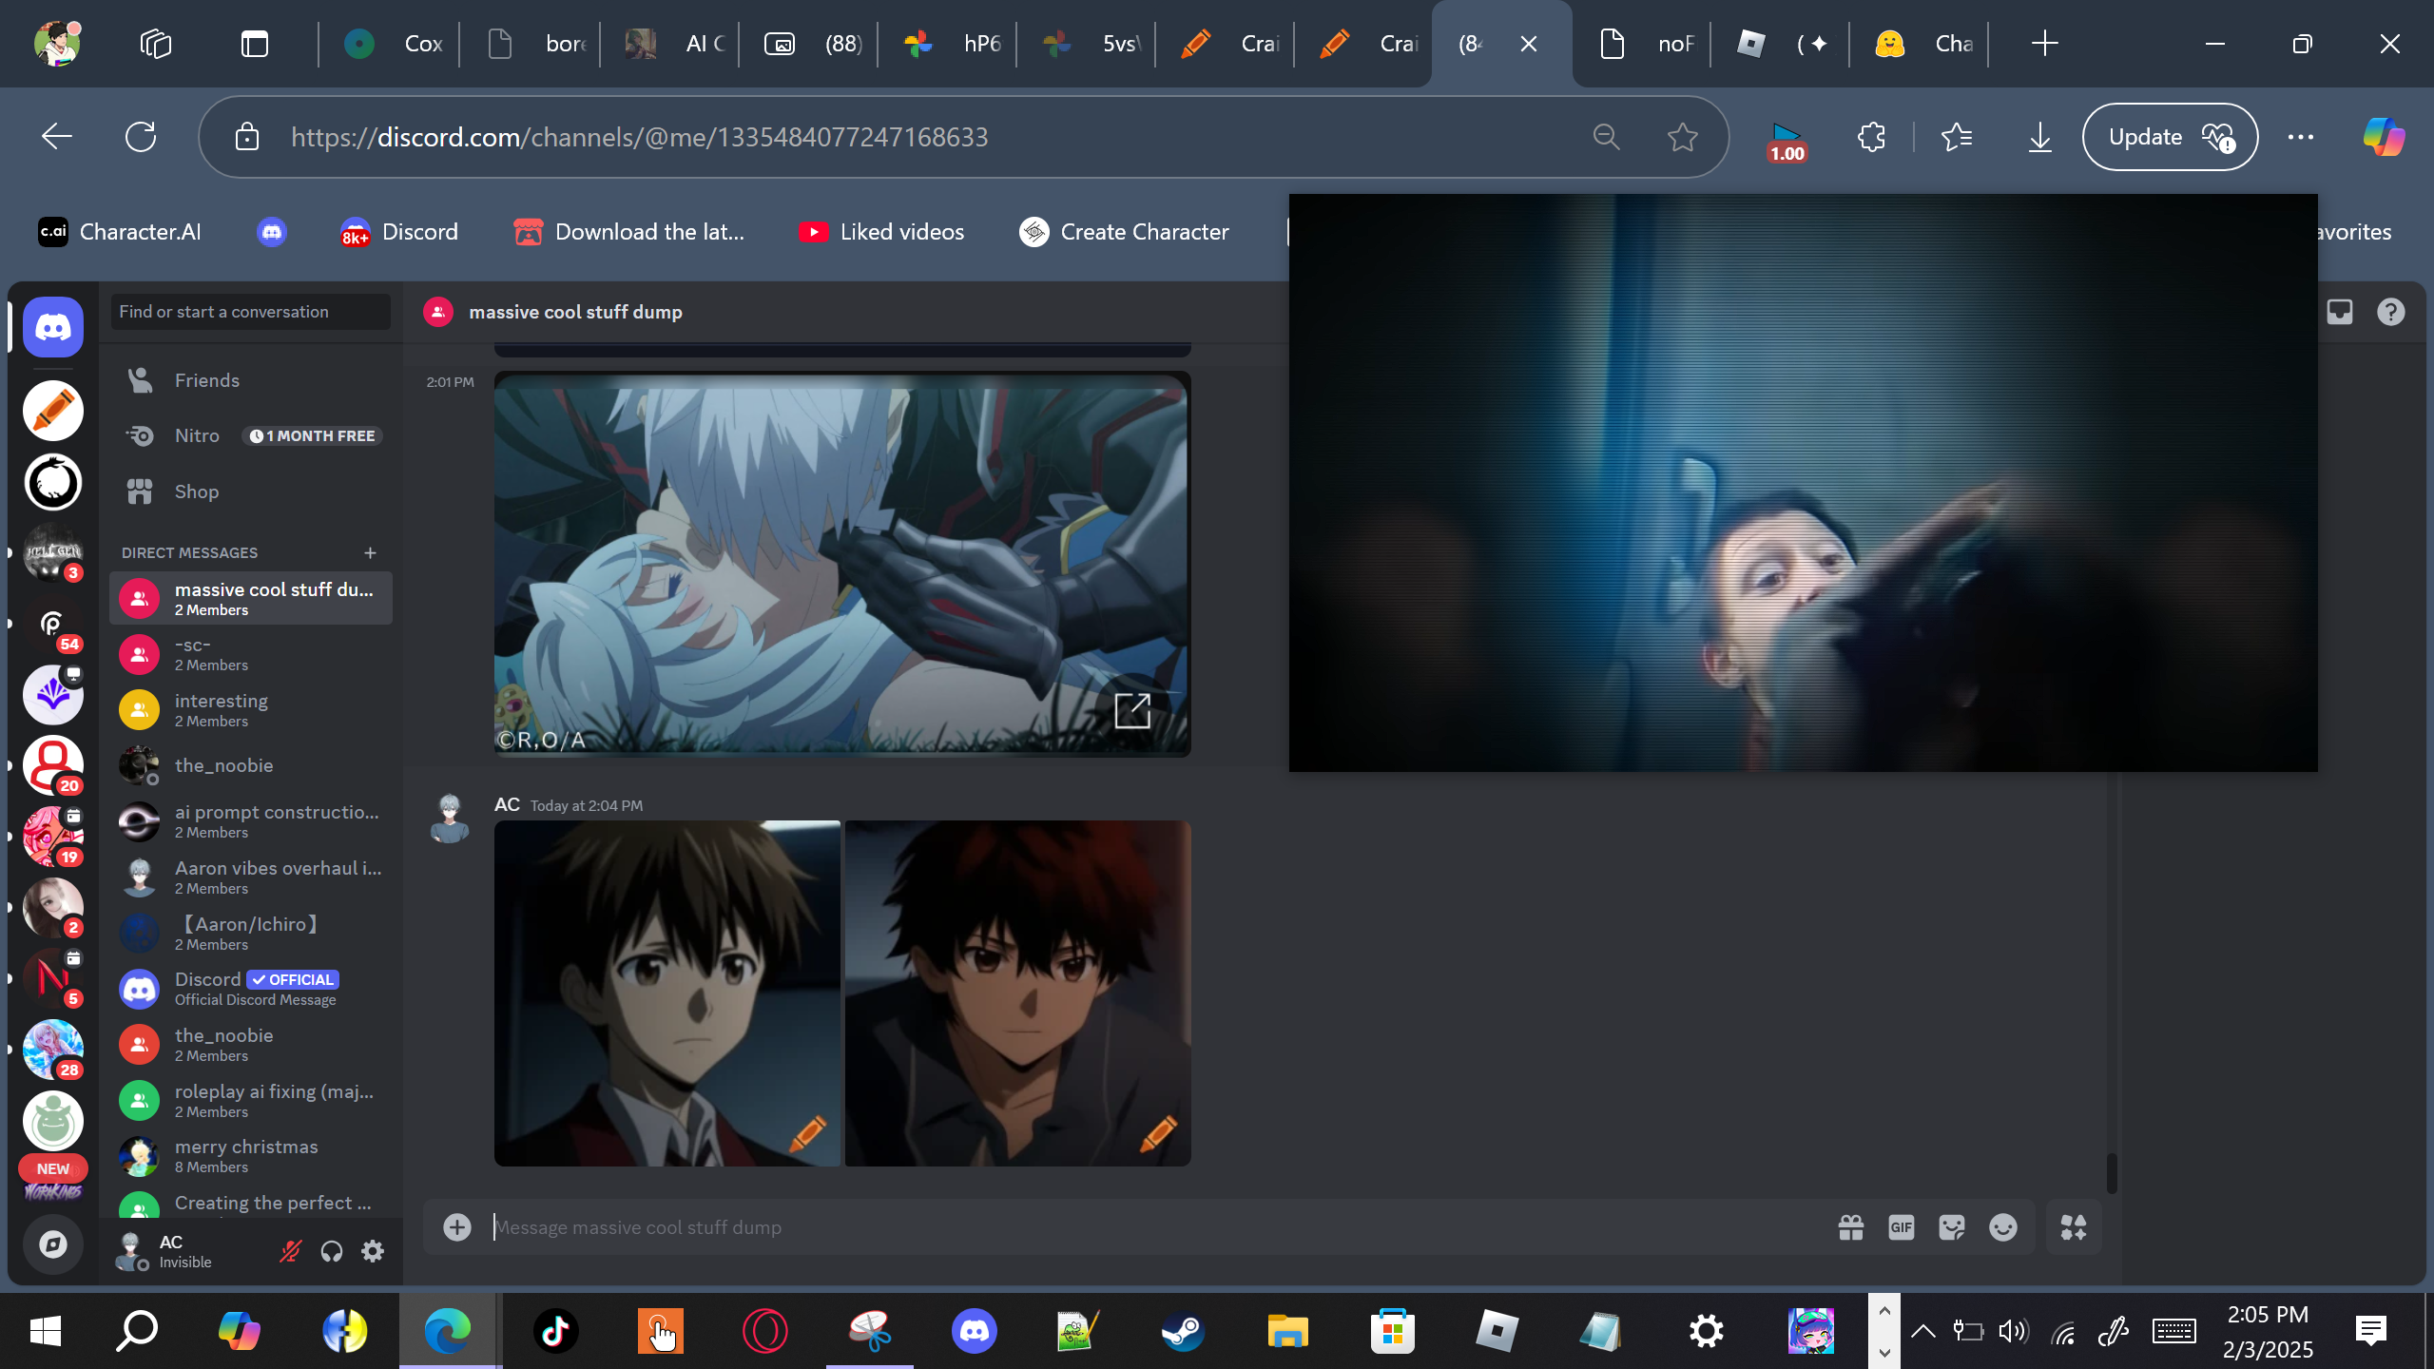
Task: Open the sticker picker
Action: coord(1952,1227)
